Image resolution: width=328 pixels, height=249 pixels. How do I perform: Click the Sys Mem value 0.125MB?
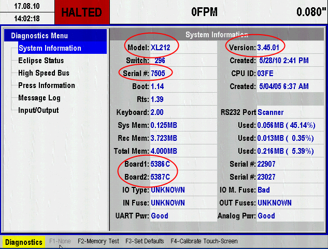point(164,125)
